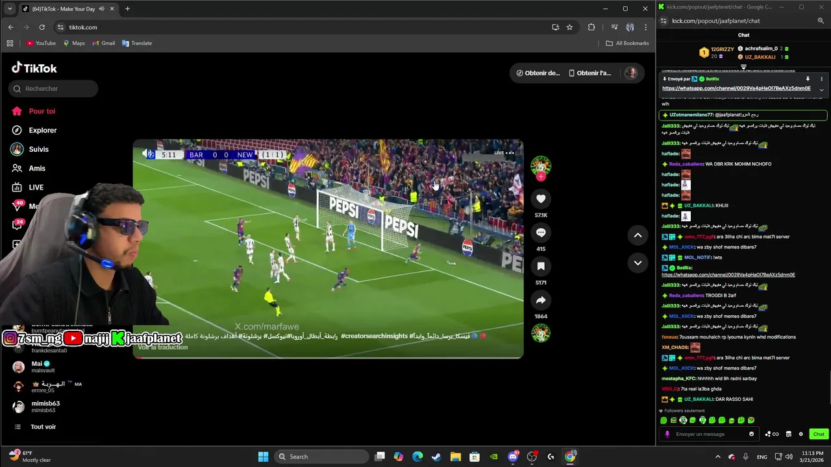Click the chat-bubble zoom icon in Kick address bar
Image resolution: width=831 pixels, height=467 pixels.
[821, 21]
